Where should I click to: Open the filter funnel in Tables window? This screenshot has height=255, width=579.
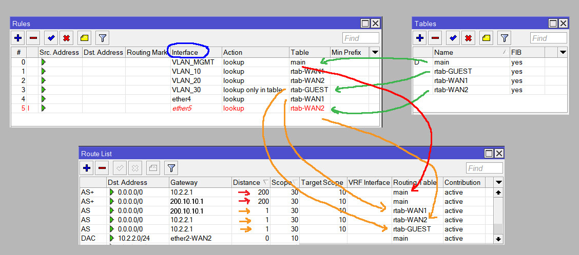[505, 38]
